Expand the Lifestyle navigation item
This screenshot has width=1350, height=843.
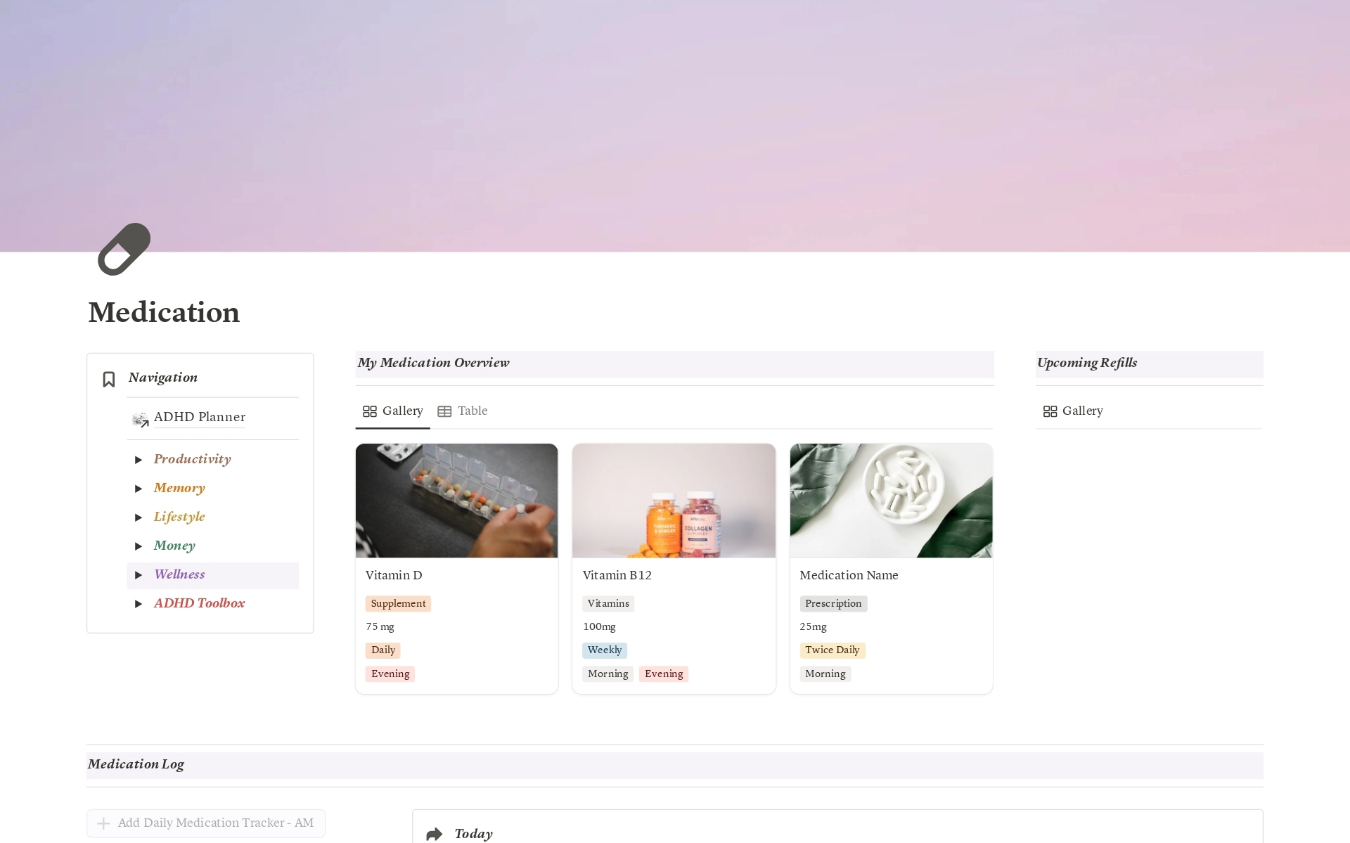point(141,517)
